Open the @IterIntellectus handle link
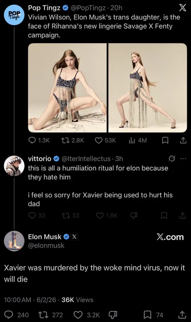The width and height of the screenshot is (191, 322). pyautogui.click(x=86, y=159)
